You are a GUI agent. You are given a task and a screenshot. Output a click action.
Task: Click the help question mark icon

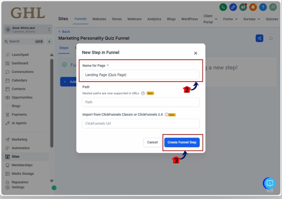pyautogui.click(x=263, y=7)
